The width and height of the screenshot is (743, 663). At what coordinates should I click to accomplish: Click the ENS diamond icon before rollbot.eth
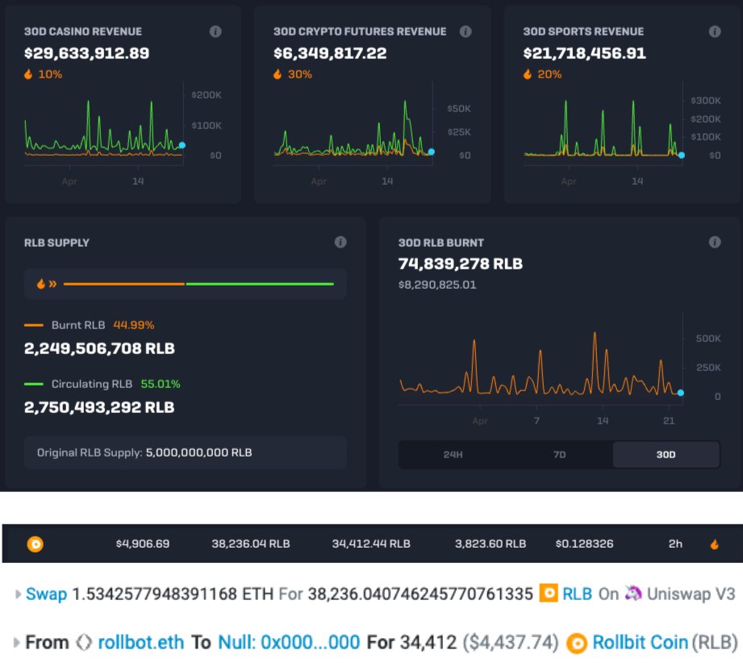(84, 643)
